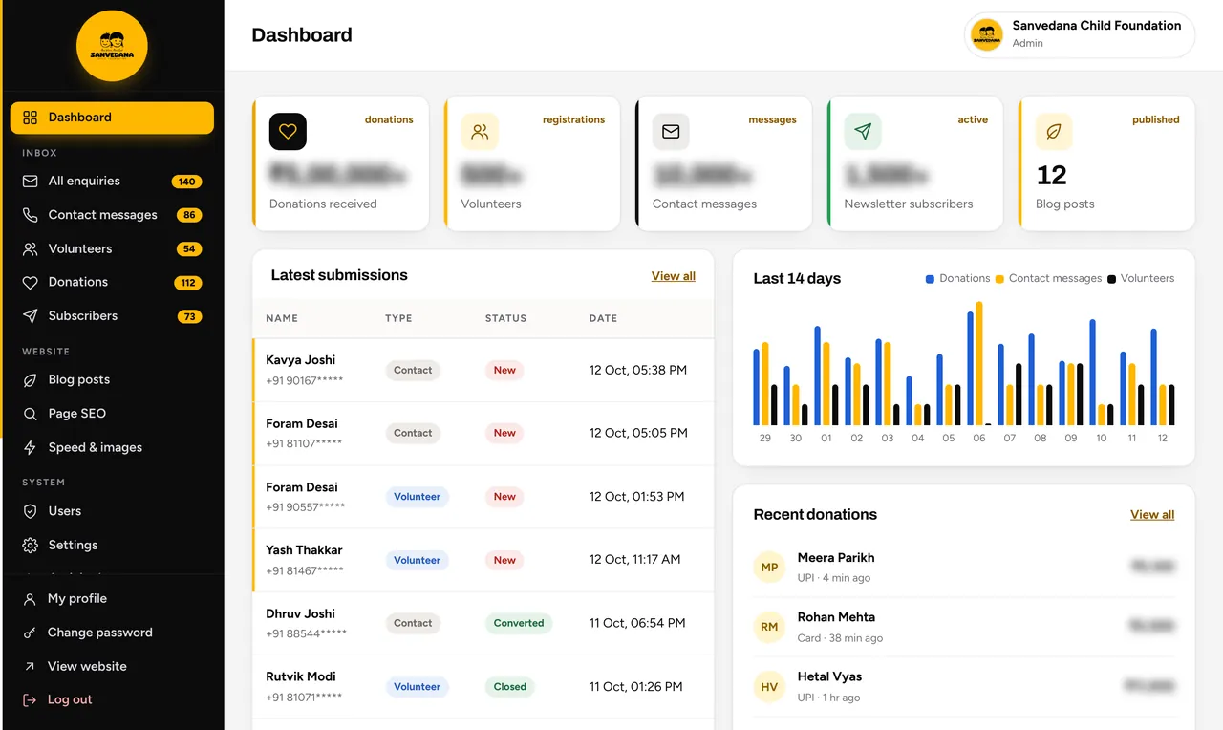Click the 112 badge next to Donations

click(187, 283)
